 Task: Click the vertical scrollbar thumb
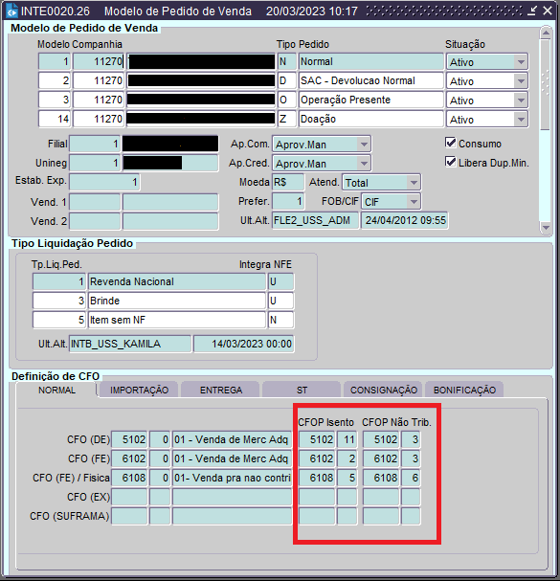tap(546, 85)
